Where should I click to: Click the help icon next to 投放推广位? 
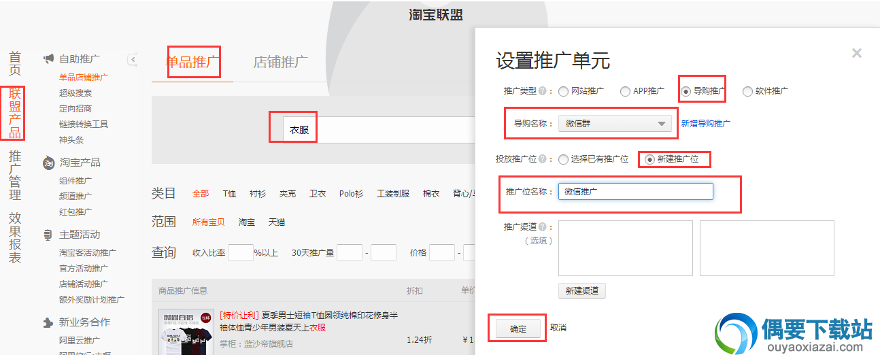pos(542,159)
